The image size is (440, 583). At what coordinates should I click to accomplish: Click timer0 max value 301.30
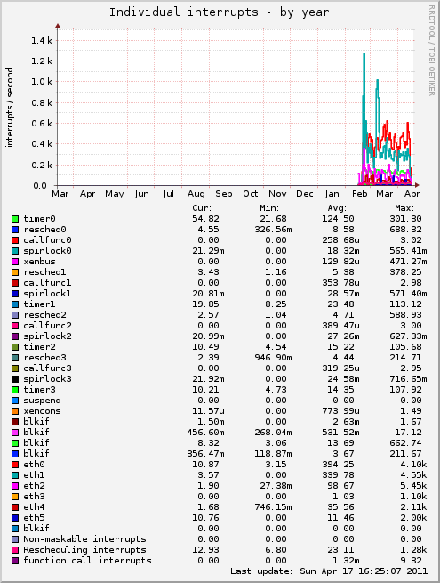click(406, 219)
